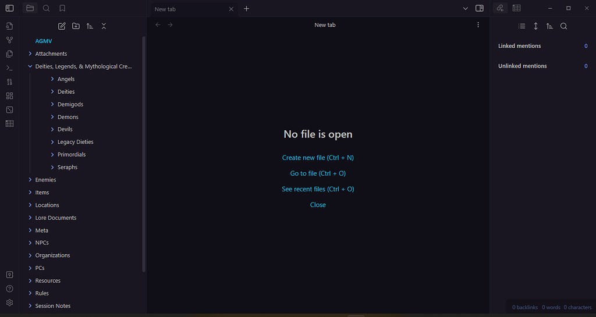Open vault switcher icon
Screen dimensions: 596x317
click(x=9, y=275)
